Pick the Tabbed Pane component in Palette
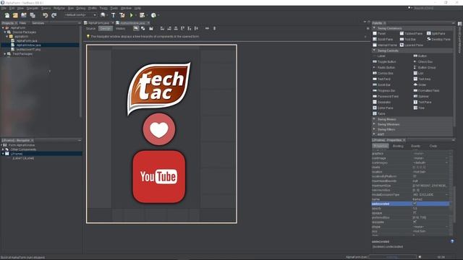This screenshot has height=260, width=463. pos(412,34)
